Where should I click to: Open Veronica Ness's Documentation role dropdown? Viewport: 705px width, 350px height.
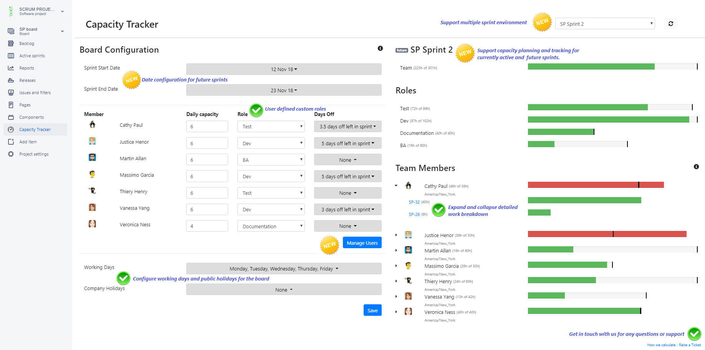pyautogui.click(x=271, y=226)
